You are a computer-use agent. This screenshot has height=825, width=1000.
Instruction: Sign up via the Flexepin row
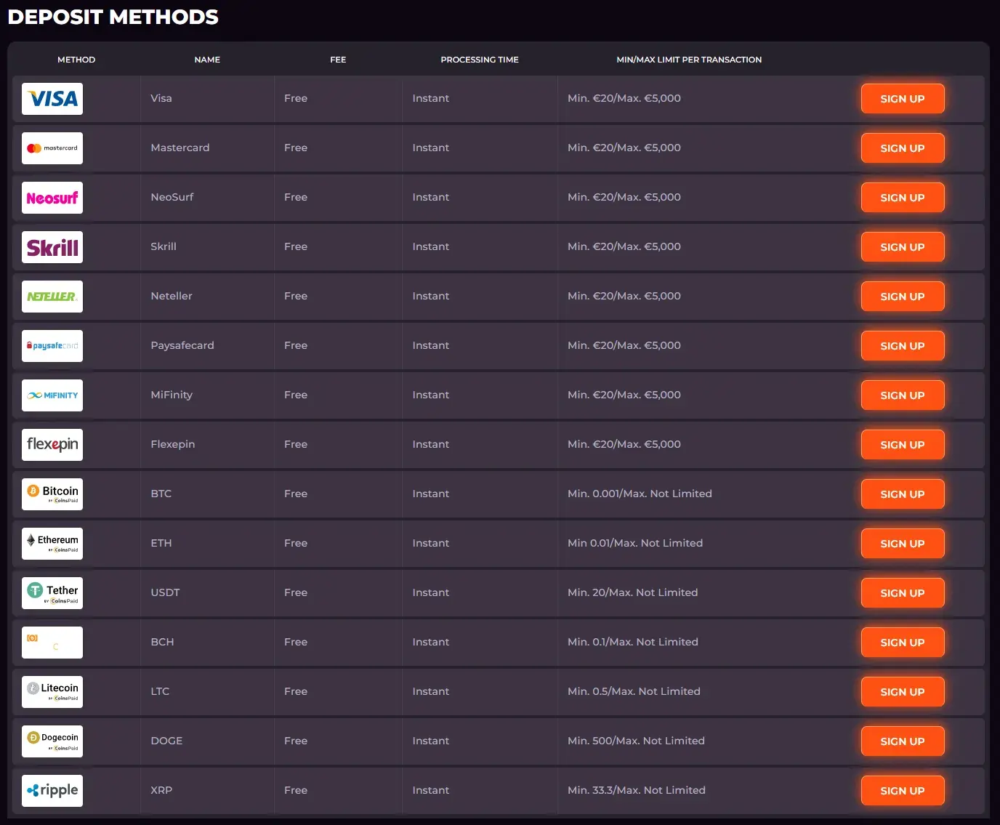coord(903,445)
